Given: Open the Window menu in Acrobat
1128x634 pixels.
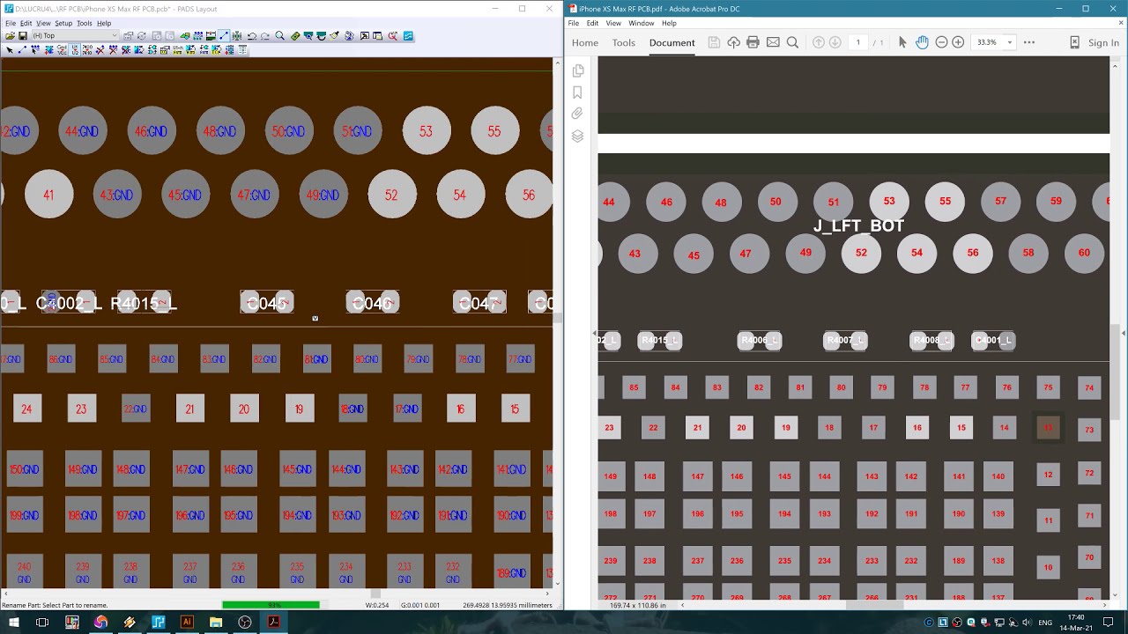Looking at the screenshot, I should pyautogui.click(x=641, y=23).
